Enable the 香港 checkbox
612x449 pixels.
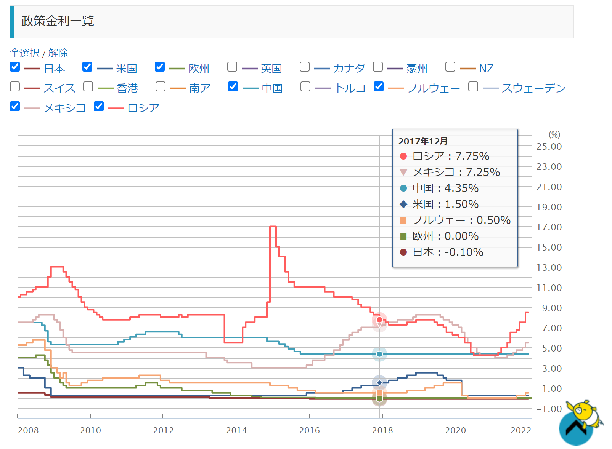pos(88,86)
